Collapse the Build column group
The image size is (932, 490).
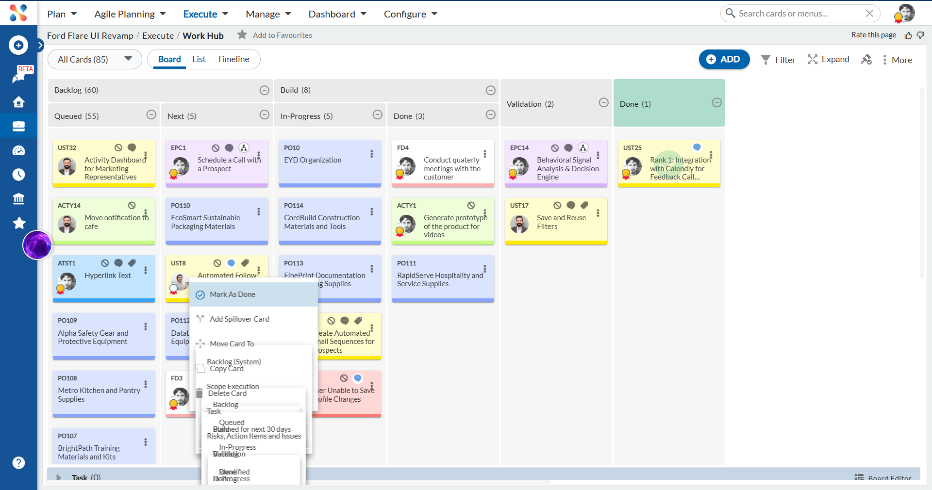pos(491,90)
